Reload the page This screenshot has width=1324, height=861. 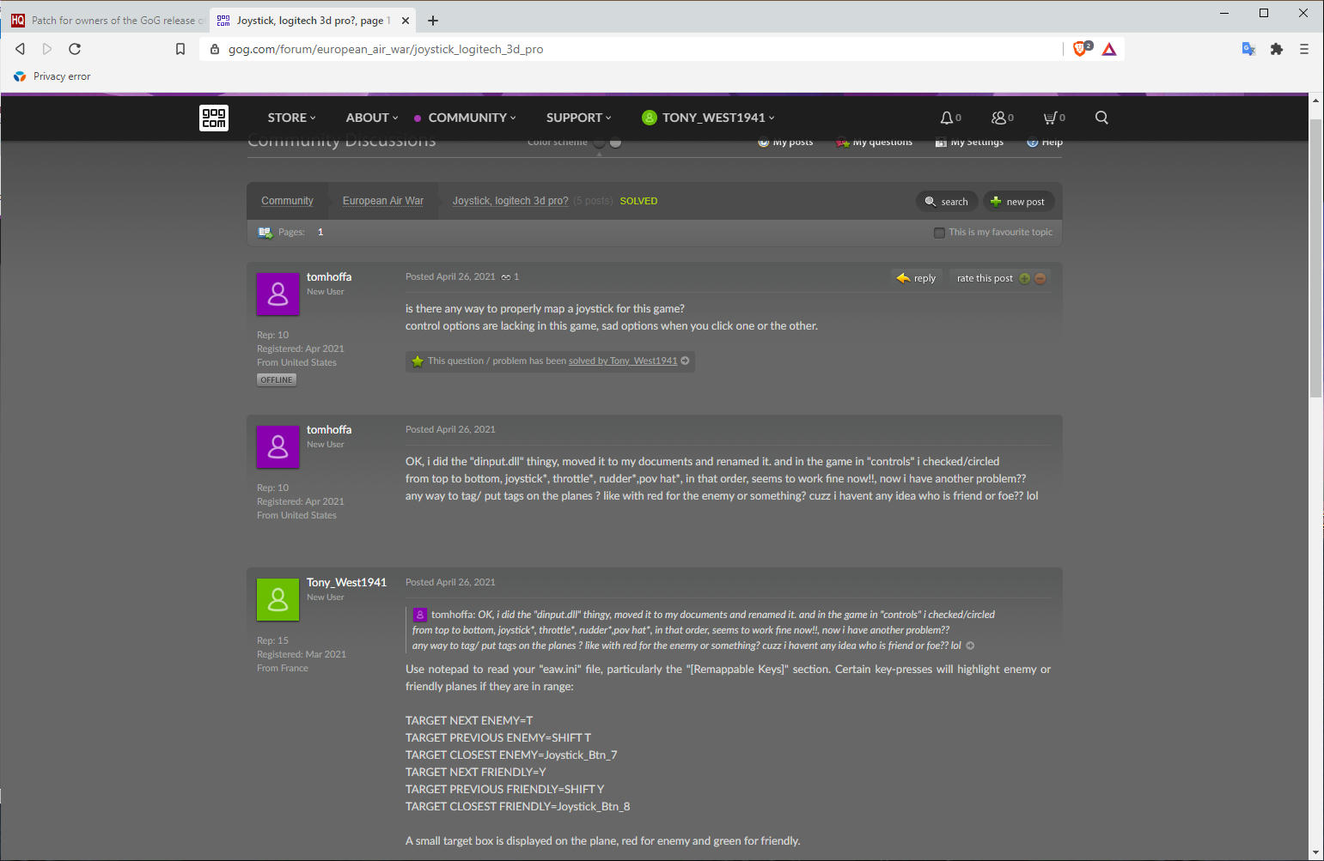coord(75,49)
